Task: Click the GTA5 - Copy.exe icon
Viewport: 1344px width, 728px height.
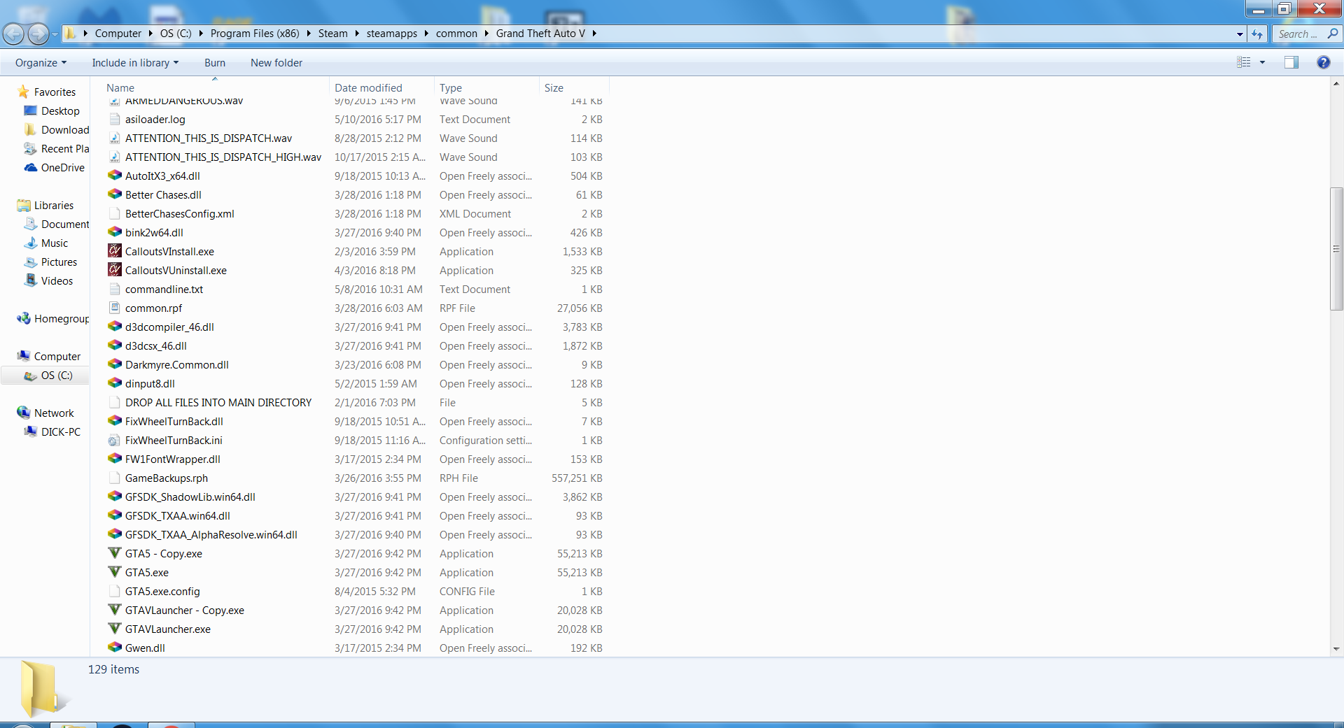Action: click(x=115, y=552)
